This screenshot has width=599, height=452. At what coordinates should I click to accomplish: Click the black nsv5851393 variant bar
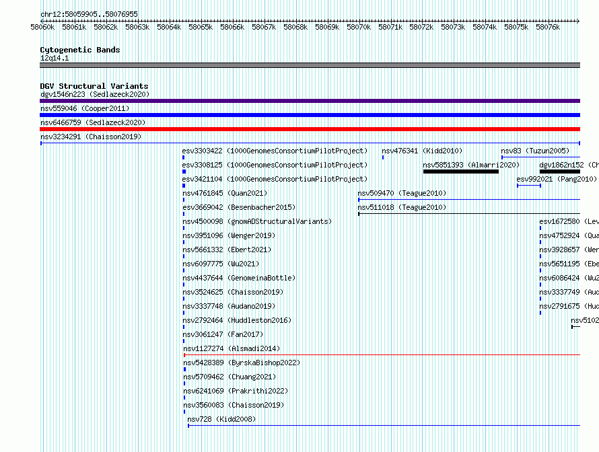[x=461, y=172]
